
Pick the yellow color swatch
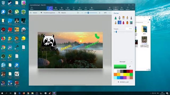pyautogui.click(x=125, y=74)
